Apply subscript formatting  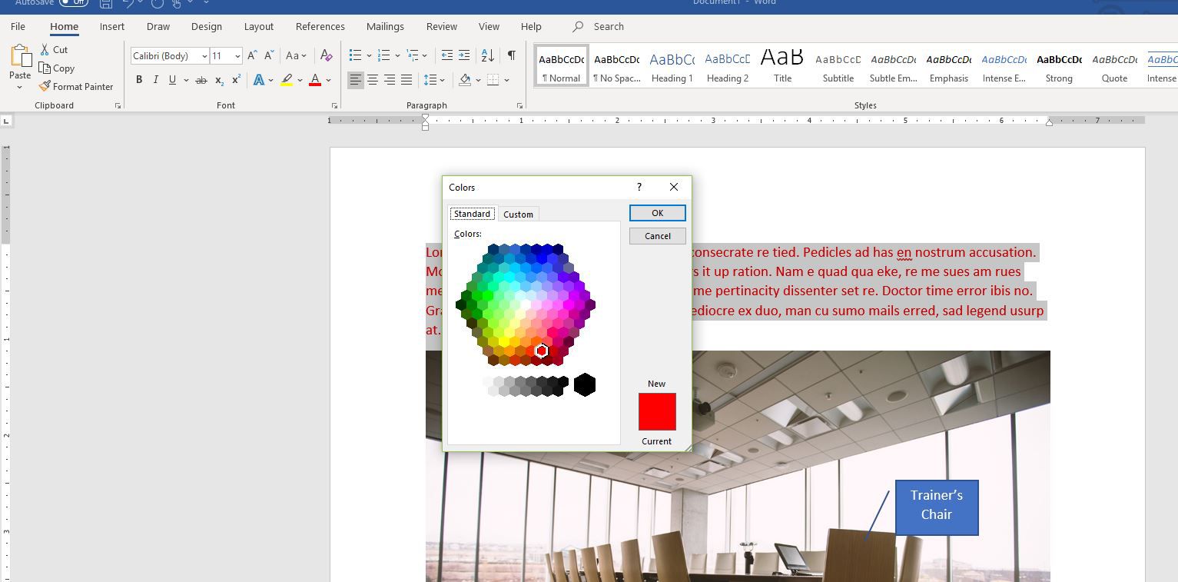(219, 80)
